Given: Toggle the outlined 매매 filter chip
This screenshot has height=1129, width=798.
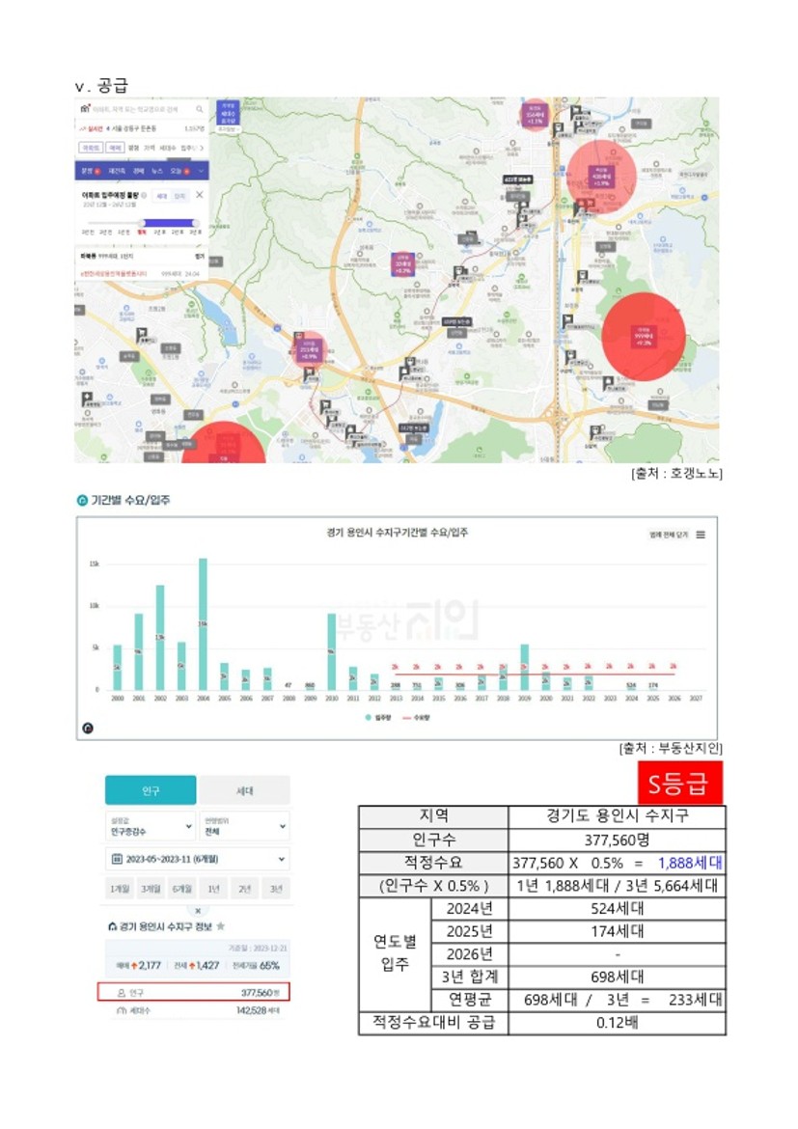Looking at the screenshot, I should click(x=115, y=147).
